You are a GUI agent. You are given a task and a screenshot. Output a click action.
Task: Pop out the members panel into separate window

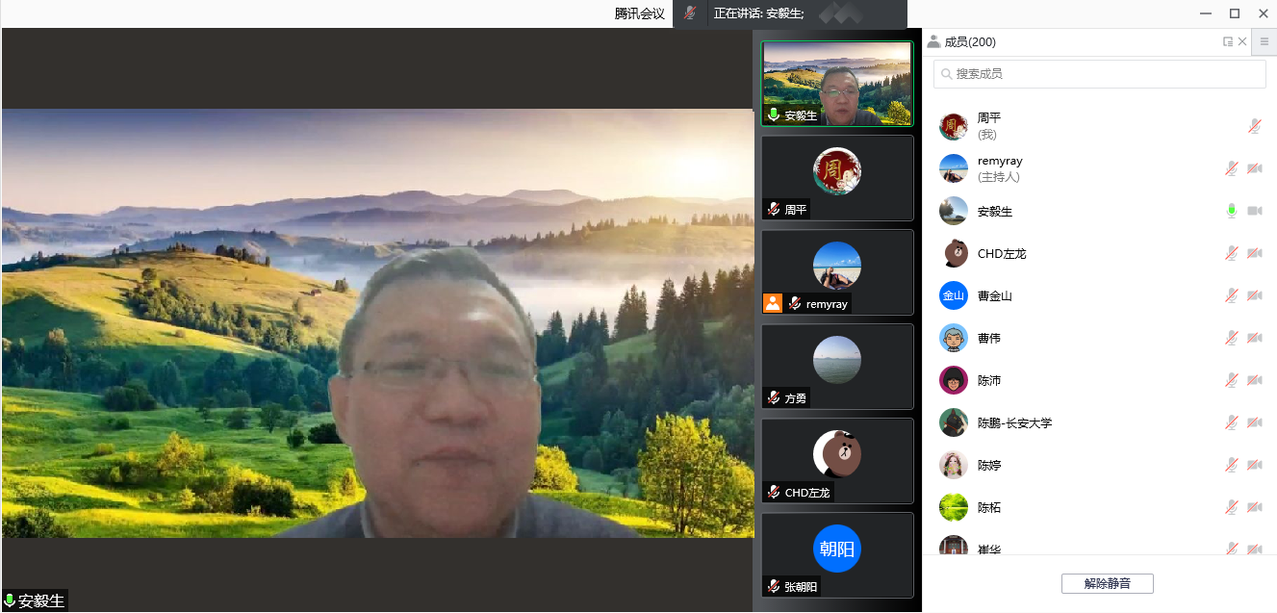click(x=1228, y=41)
